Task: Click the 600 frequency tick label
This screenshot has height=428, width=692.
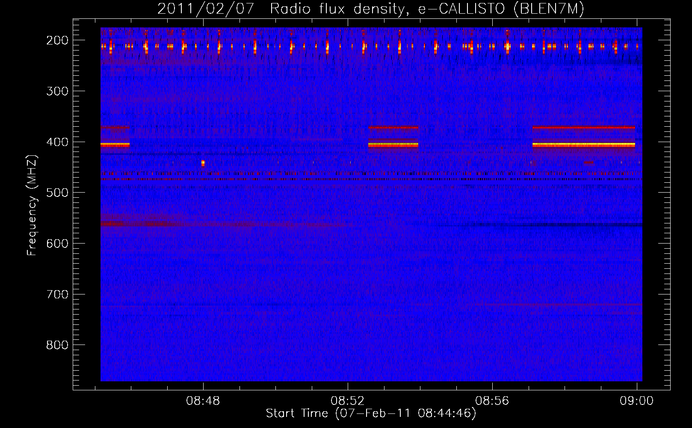Action: (x=57, y=244)
